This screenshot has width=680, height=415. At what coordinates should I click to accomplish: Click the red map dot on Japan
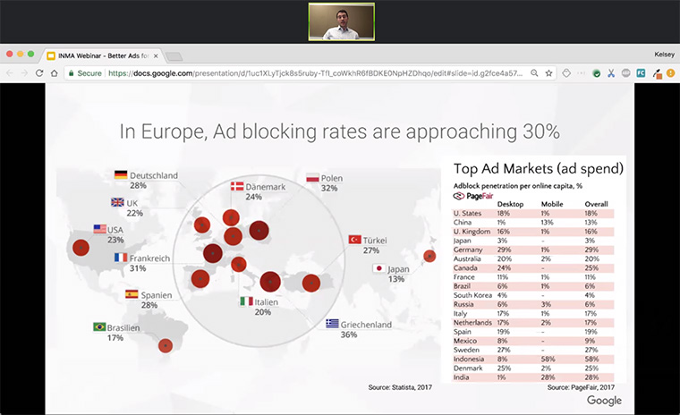pyautogui.click(x=429, y=256)
